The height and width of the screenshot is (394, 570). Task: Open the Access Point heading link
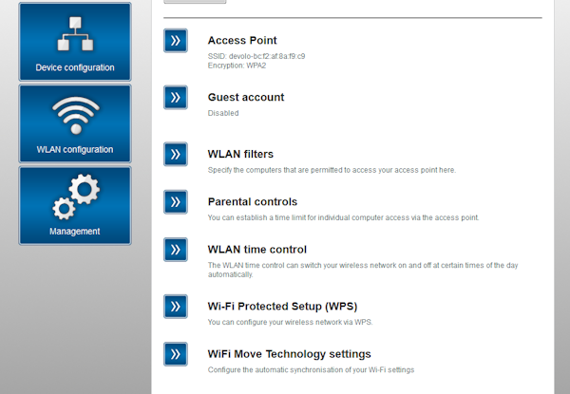click(x=242, y=41)
